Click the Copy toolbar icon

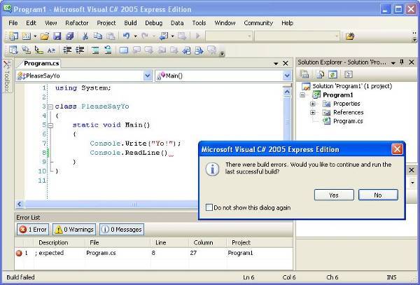point(98,36)
